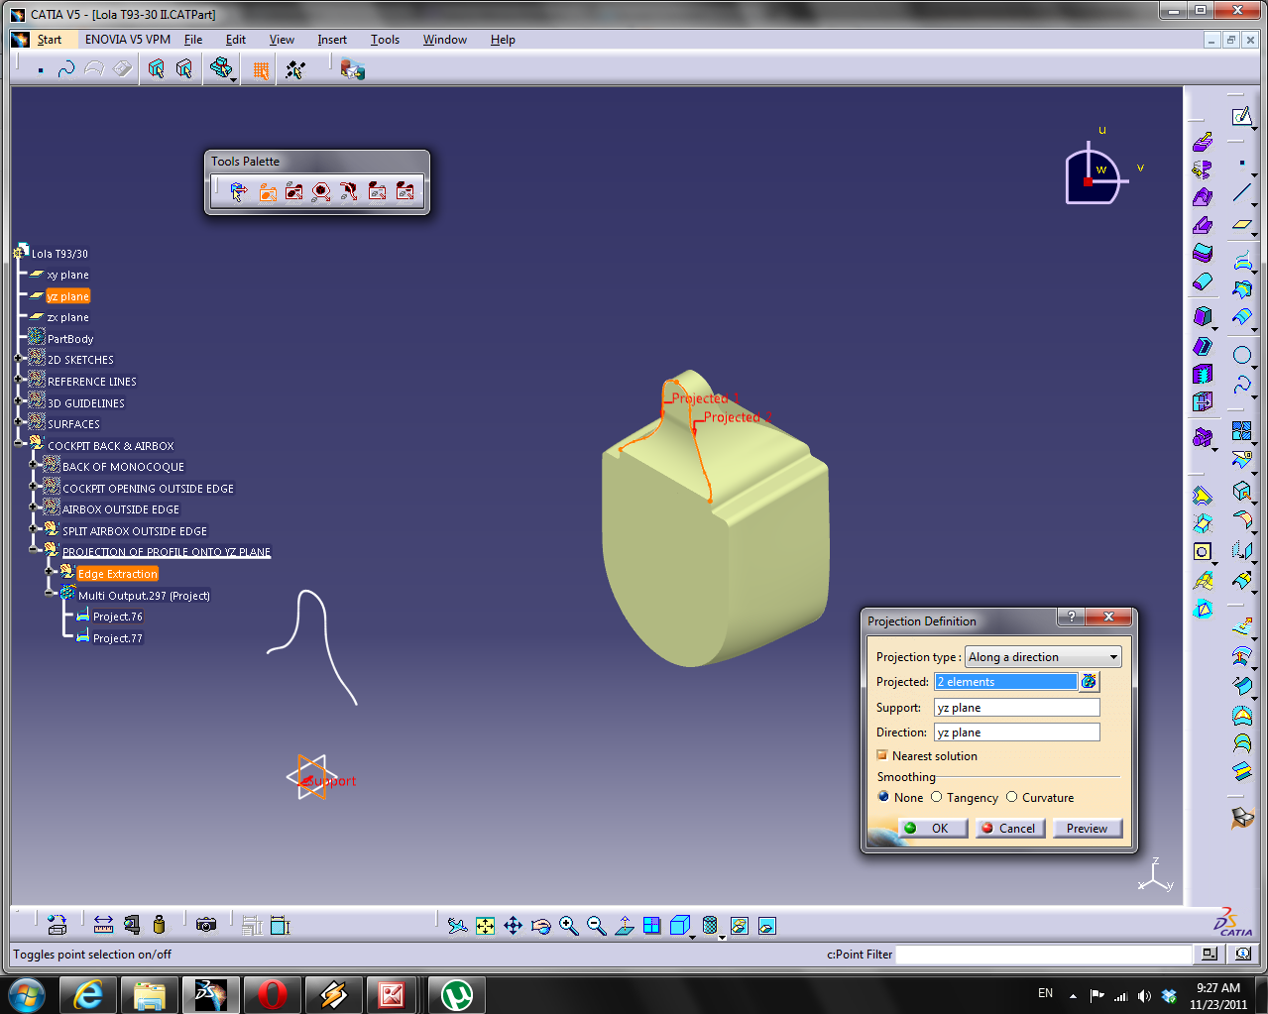Open uTorrent from taskbar

click(x=457, y=994)
